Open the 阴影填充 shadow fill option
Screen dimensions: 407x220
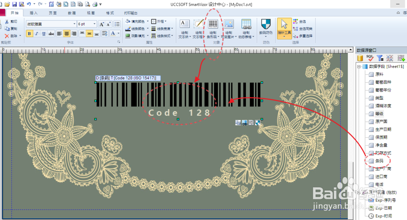[137, 36]
